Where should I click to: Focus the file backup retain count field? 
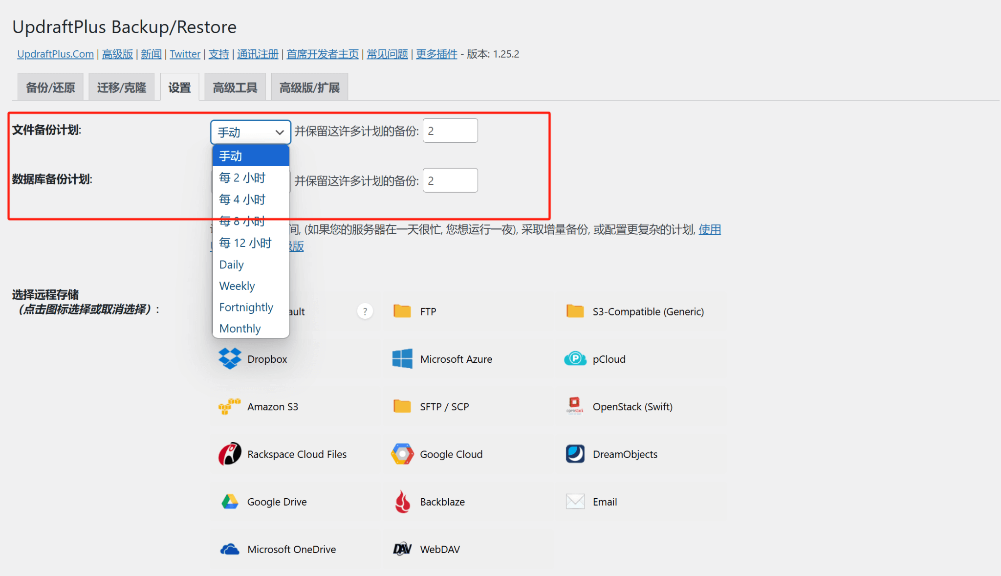(450, 131)
